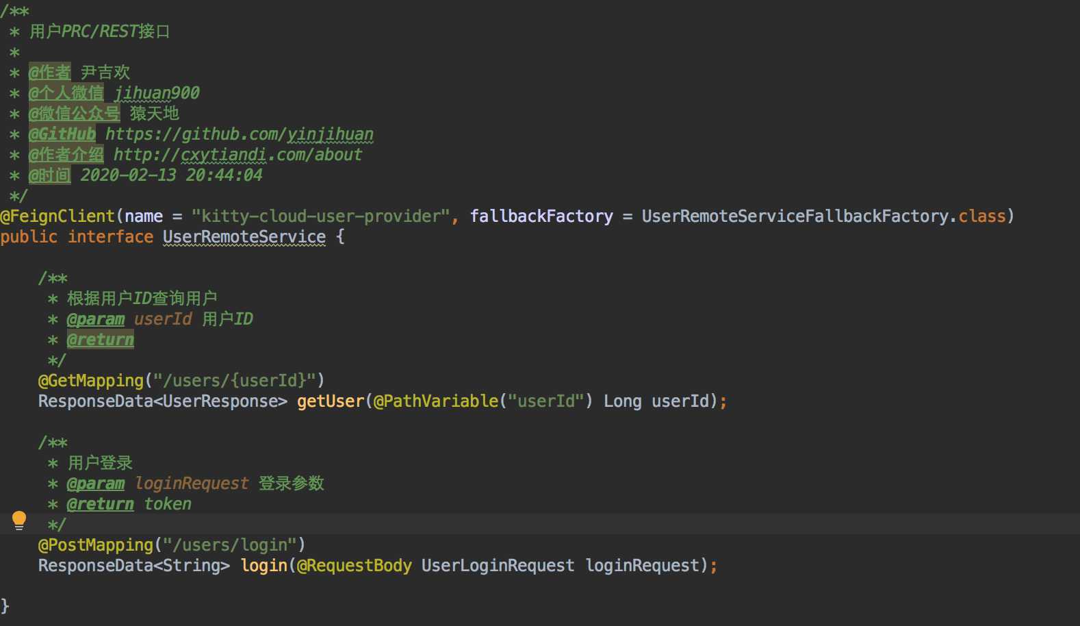This screenshot has width=1080, height=626.
Task: Click the author name 尹吉欢
Action: pos(105,73)
